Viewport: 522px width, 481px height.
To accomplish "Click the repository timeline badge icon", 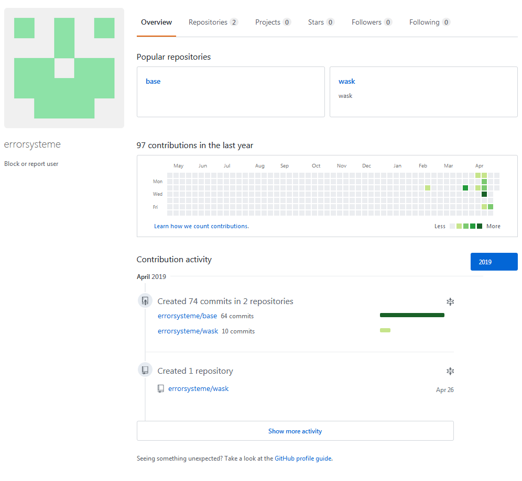I will click(x=145, y=371).
